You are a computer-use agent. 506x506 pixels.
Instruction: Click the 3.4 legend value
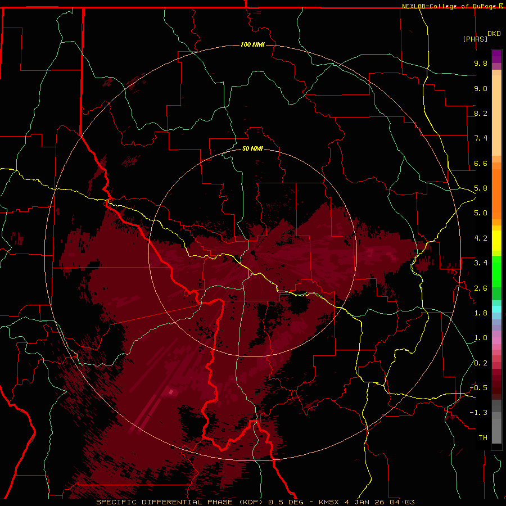click(x=481, y=263)
